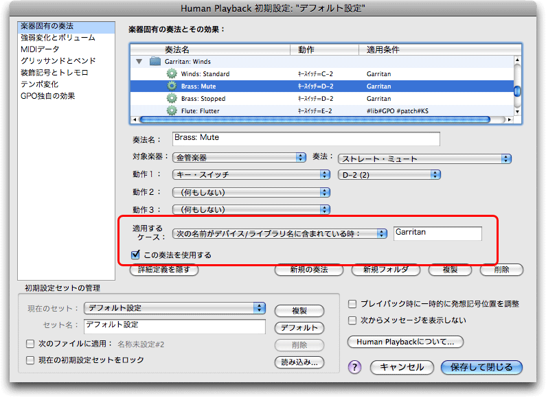This screenshot has width=546, height=398.
Task: Collapse the Garritan: Winds folder triangle
Action: point(139,62)
